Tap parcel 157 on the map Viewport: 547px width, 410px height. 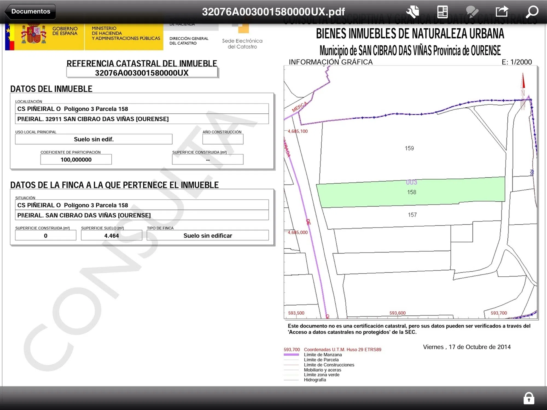tap(412, 215)
